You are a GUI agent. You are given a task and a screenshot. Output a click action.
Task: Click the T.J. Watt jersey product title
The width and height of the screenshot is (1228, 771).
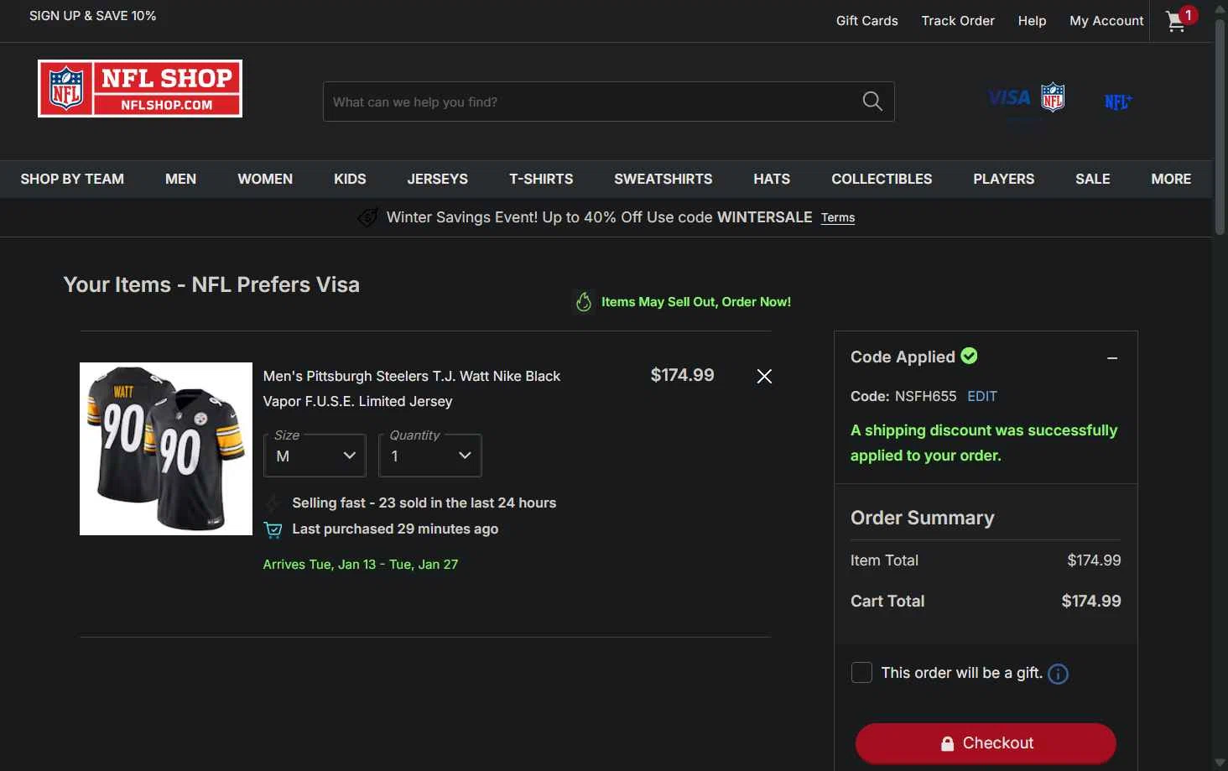412,388
